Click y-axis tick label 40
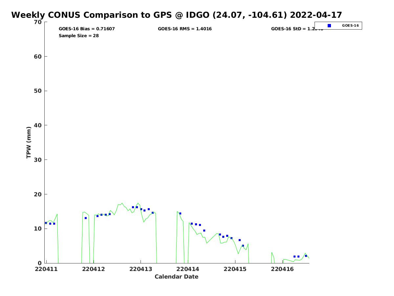Screen dimensions: 394x296 click(38, 125)
